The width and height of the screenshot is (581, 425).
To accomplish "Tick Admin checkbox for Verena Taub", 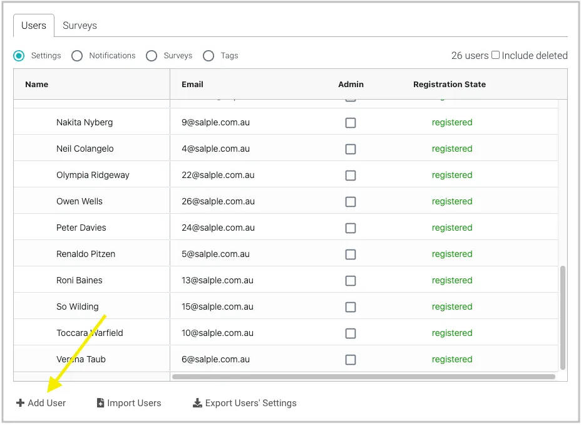I will 351,360.
